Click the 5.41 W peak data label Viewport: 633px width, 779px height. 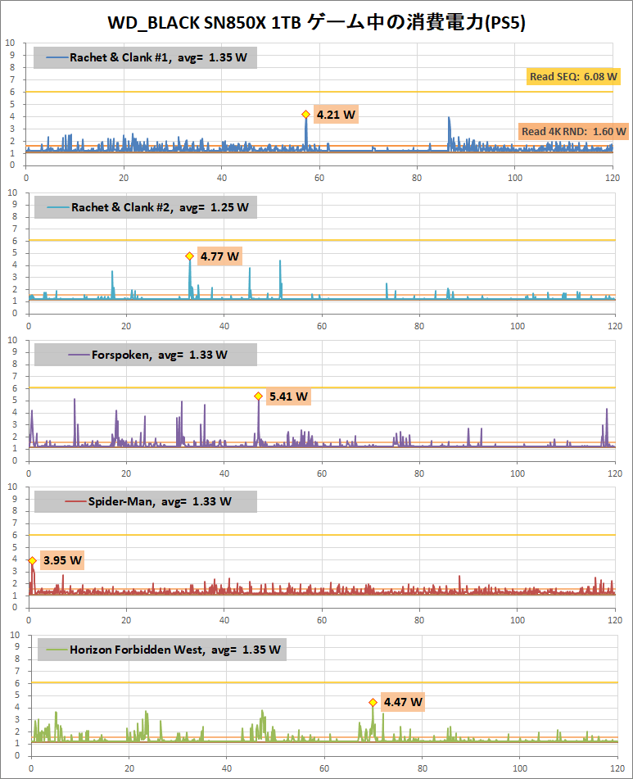pos(288,396)
